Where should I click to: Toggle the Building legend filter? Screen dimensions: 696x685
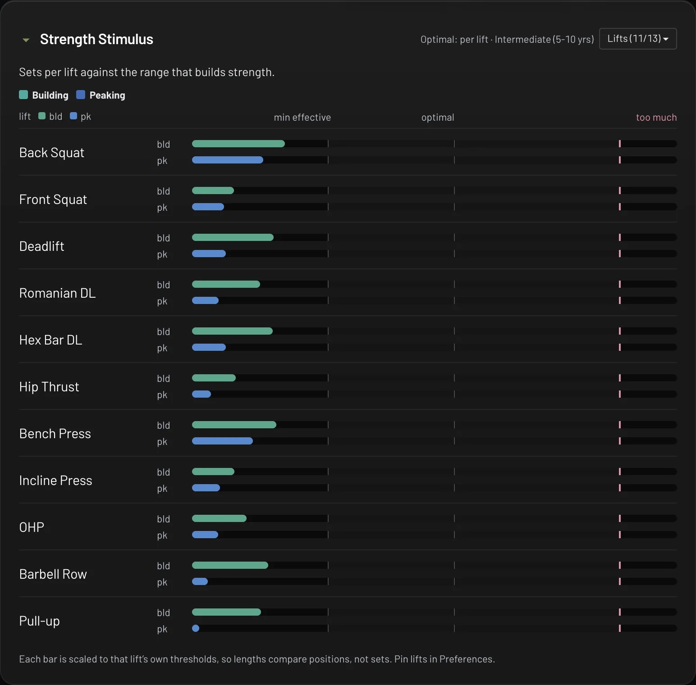(44, 95)
